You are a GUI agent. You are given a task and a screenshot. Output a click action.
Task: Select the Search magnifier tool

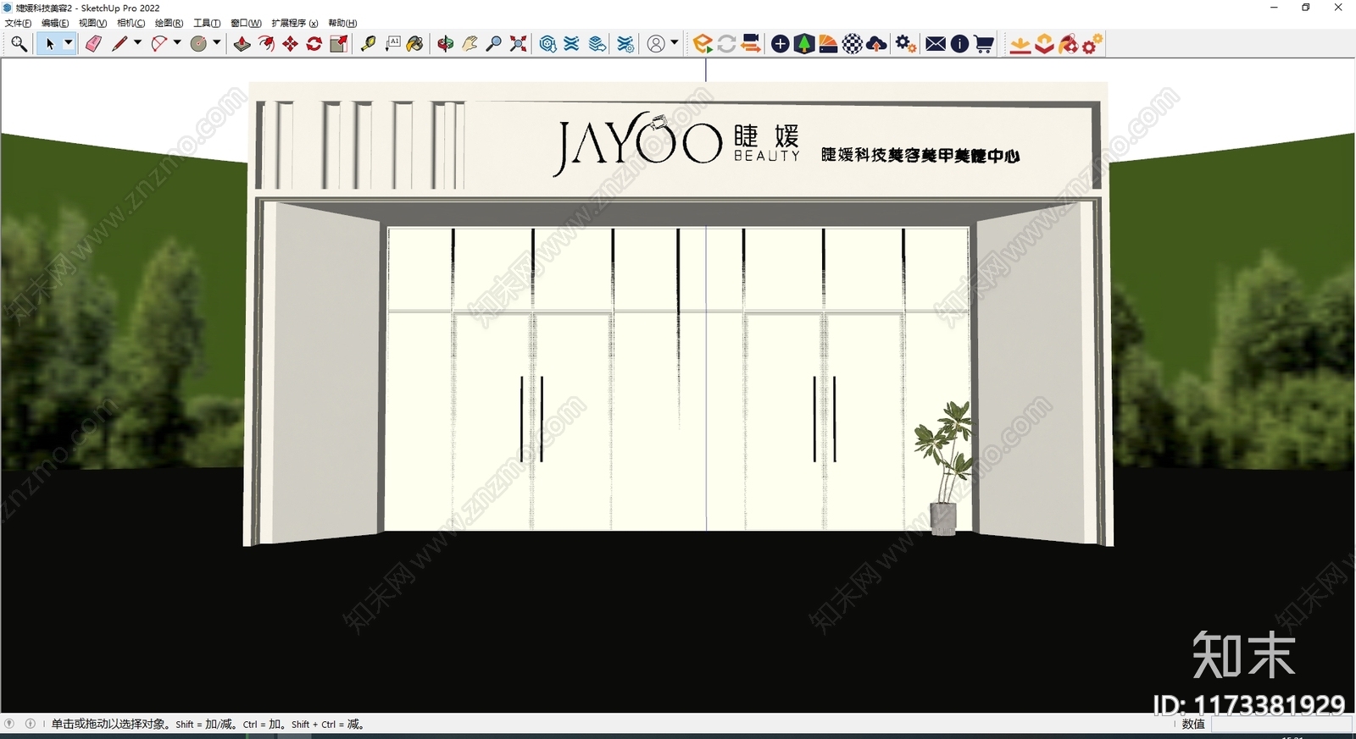click(x=19, y=44)
